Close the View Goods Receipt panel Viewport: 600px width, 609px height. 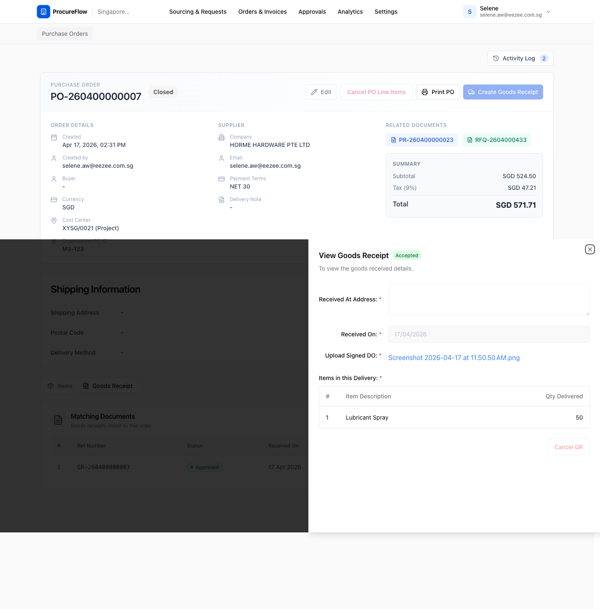(x=590, y=249)
